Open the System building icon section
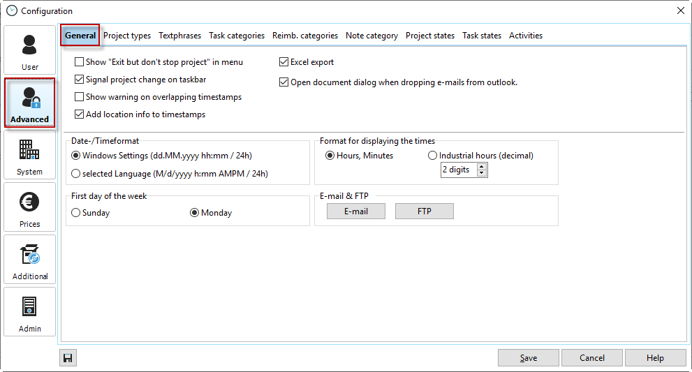This screenshot has height=372, width=692. pyautogui.click(x=29, y=155)
